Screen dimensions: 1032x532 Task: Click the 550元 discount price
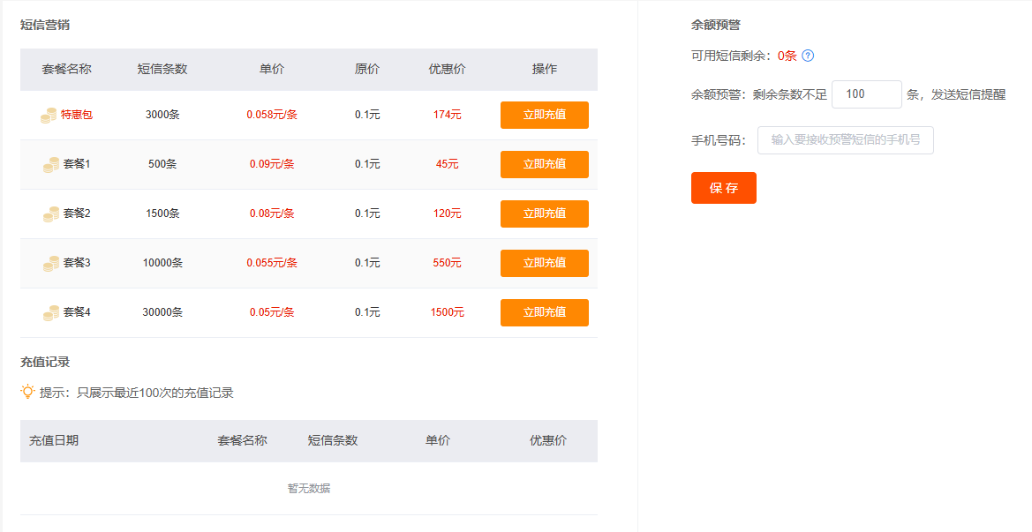pos(447,262)
